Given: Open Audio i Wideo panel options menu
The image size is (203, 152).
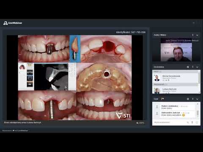Looking at the screenshot, I should [x=193, y=35].
